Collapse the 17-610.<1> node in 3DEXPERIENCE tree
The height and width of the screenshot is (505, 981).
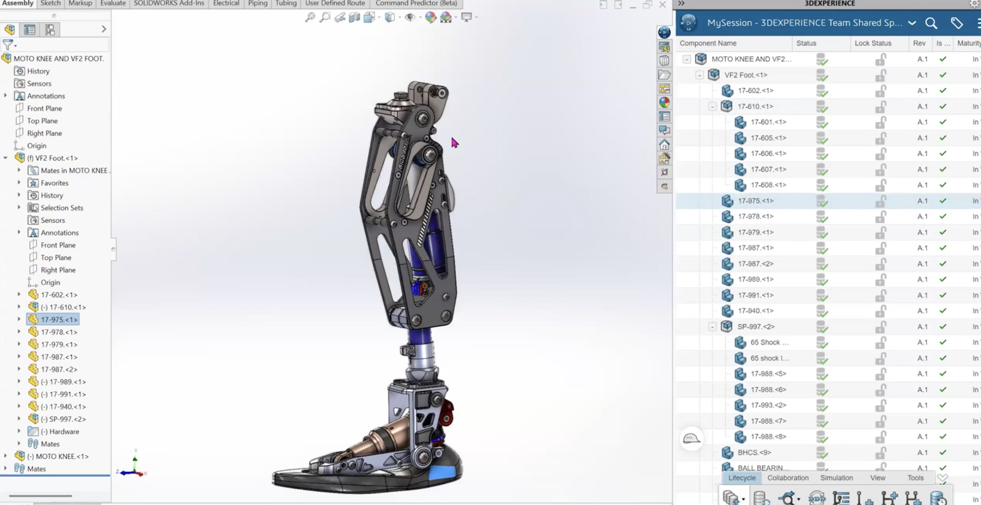[x=712, y=107]
